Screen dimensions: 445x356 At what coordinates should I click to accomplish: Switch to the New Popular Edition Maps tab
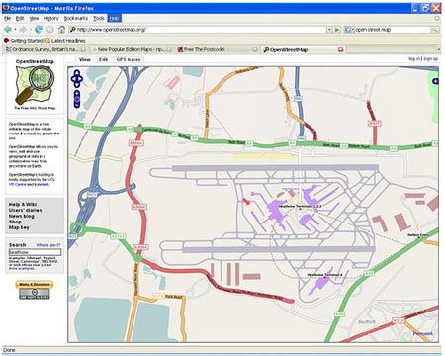tap(132, 49)
